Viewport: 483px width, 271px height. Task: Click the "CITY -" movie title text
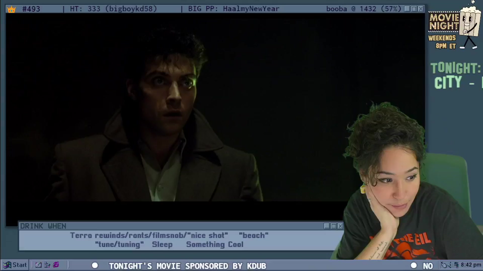click(x=454, y=82)
